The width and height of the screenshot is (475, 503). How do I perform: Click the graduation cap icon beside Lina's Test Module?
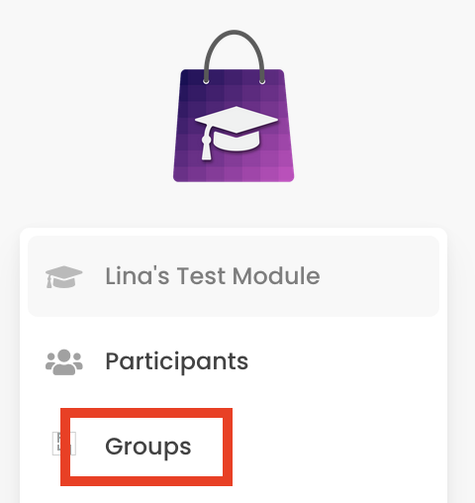[x=64, y=276]
